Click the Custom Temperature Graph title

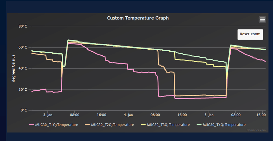pos(138,18)
